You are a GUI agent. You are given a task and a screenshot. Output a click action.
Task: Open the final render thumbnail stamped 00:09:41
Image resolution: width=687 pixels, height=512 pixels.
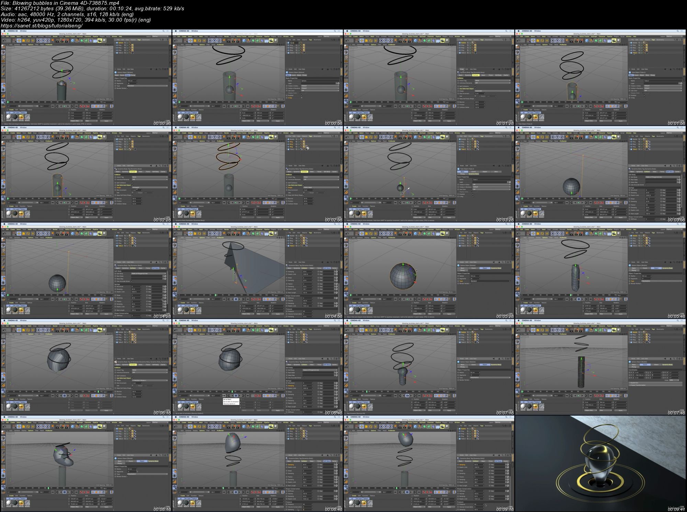[601, 464]
